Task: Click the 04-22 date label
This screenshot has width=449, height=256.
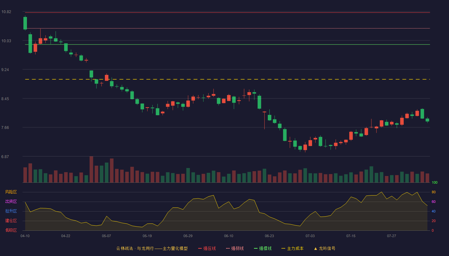Action: coord(66,236)
